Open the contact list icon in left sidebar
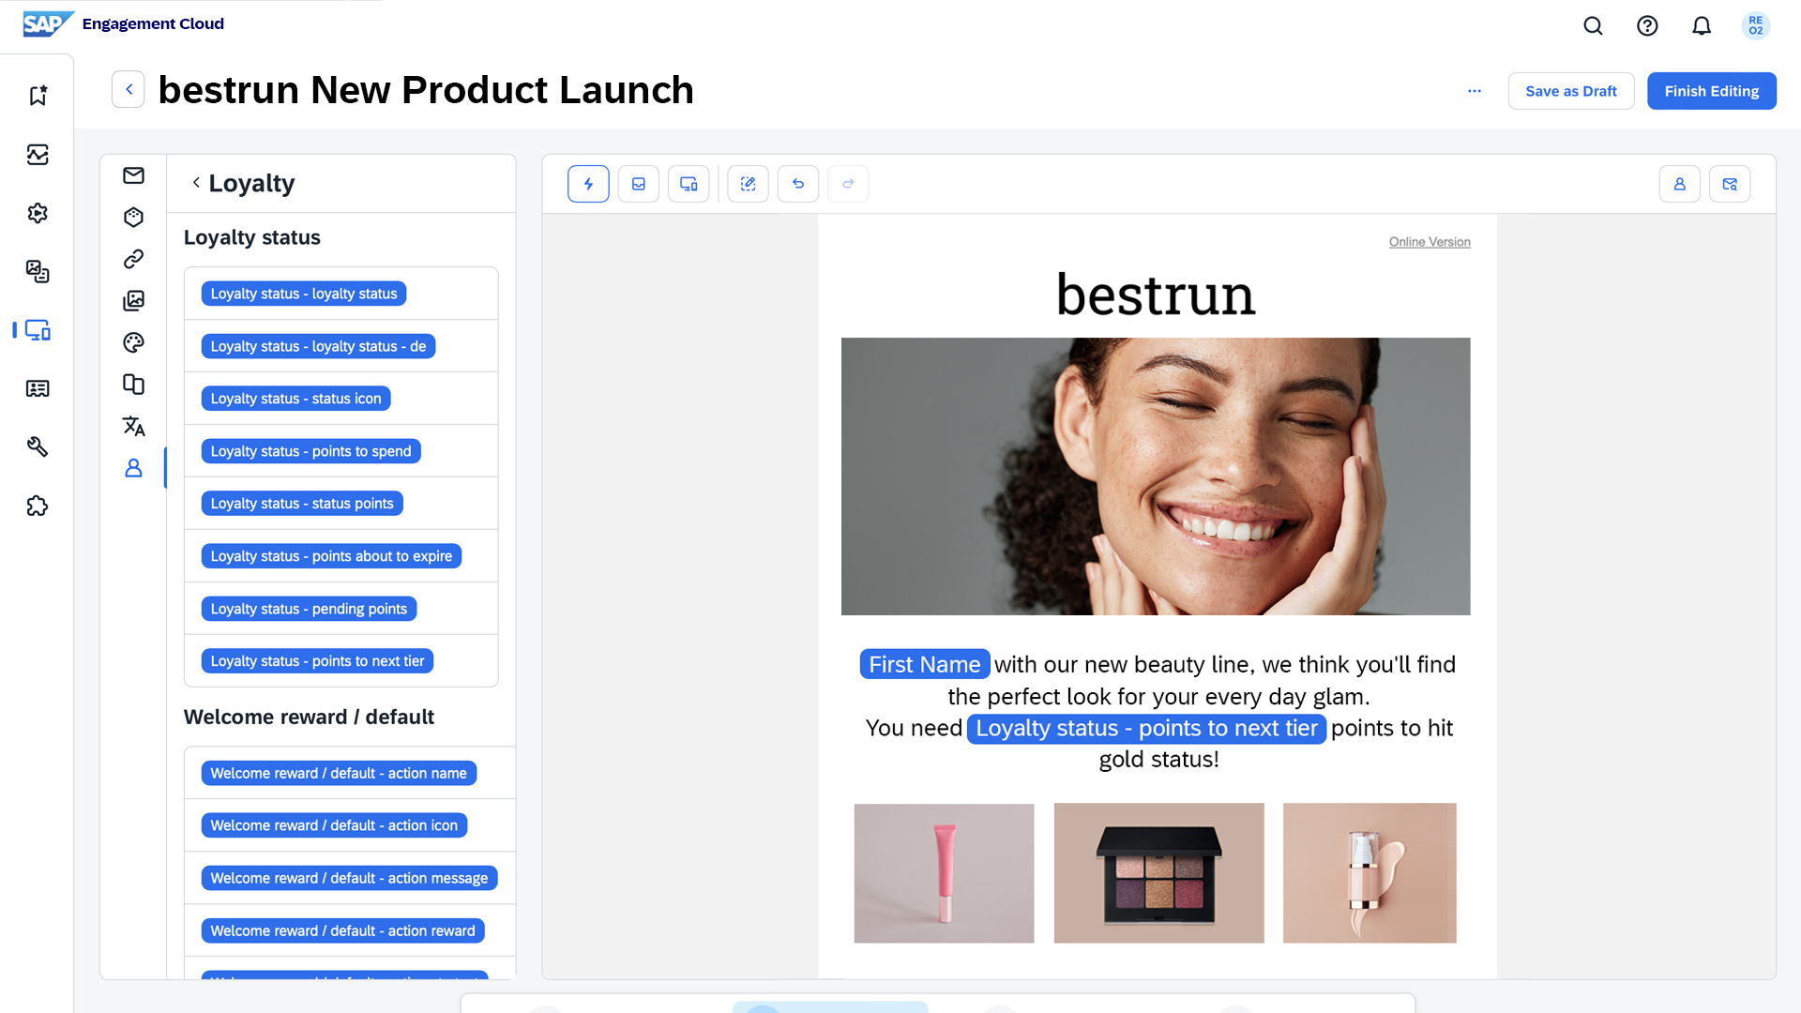1801x1013 pixels. tap(38, 388)
